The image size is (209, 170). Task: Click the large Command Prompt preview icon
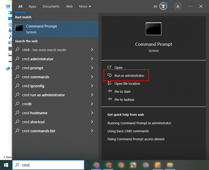pos(153,29)
